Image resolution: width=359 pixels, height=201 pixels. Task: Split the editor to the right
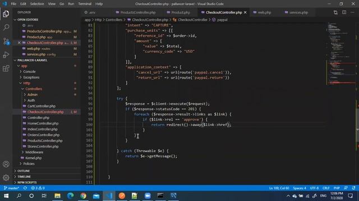pyautogui.click(x=344, y=12)
